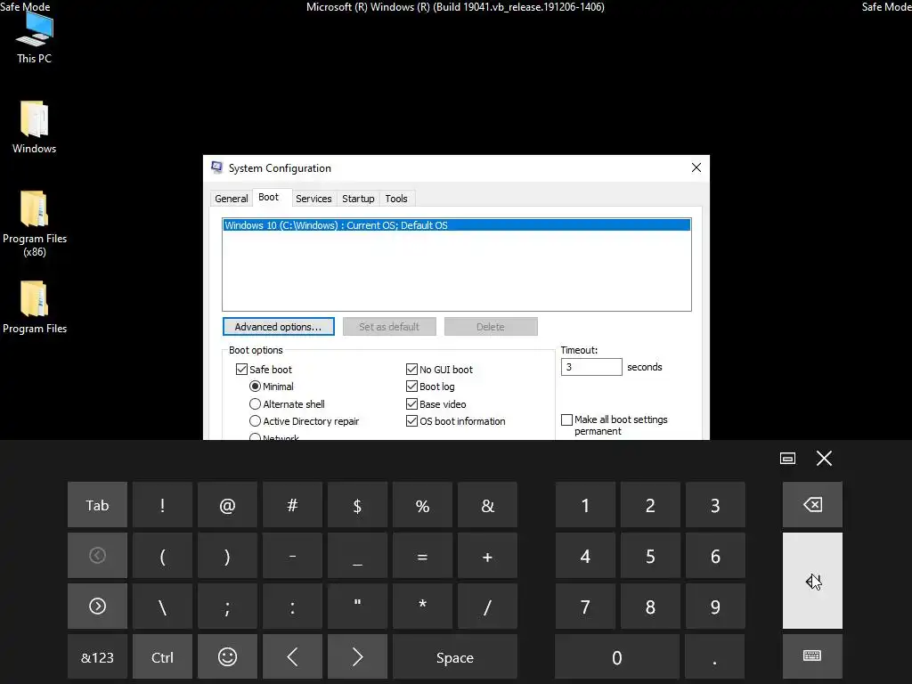Switch to the Tools tab
This screenshot has height=684, width=912.
396,199
